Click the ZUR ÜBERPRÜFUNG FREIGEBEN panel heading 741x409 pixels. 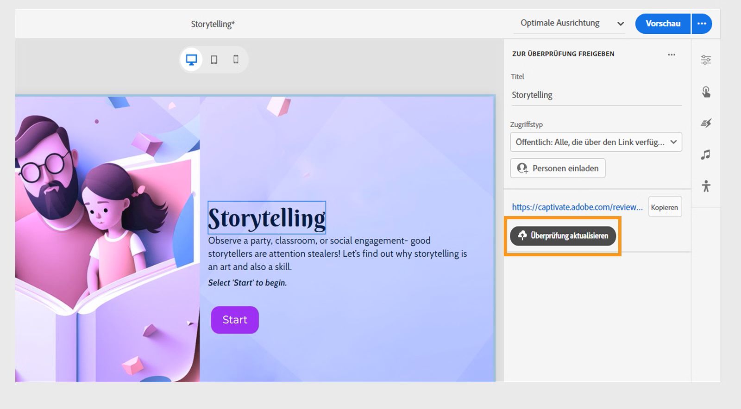pyautogui.click(x=563, y=54)
